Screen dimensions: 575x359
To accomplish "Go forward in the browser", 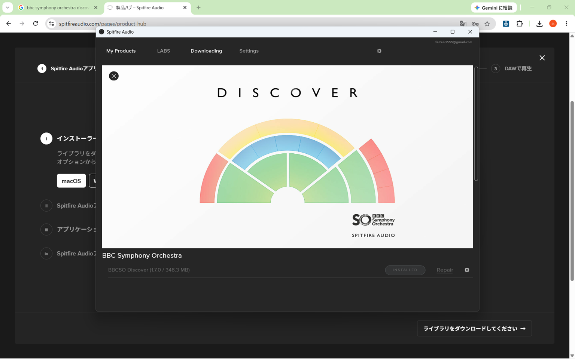I will pyautogui.click(x=22, y=24).
